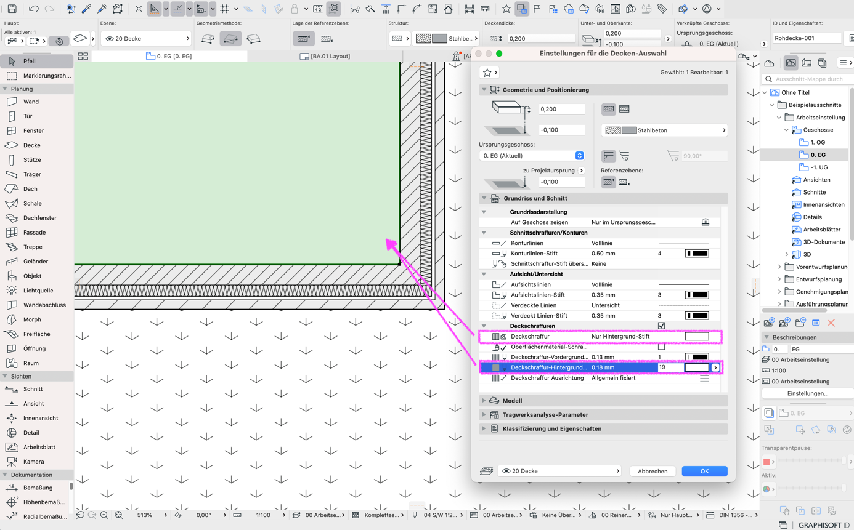
Task: Click Konturlinien-Stift pen color swatch
Action: [x=697, y=253]
